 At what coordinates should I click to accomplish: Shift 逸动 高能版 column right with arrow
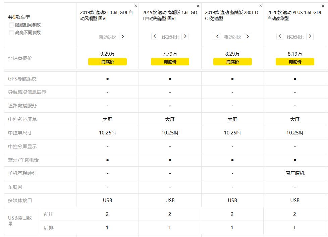pyautogui.click(x=185, y=37)
